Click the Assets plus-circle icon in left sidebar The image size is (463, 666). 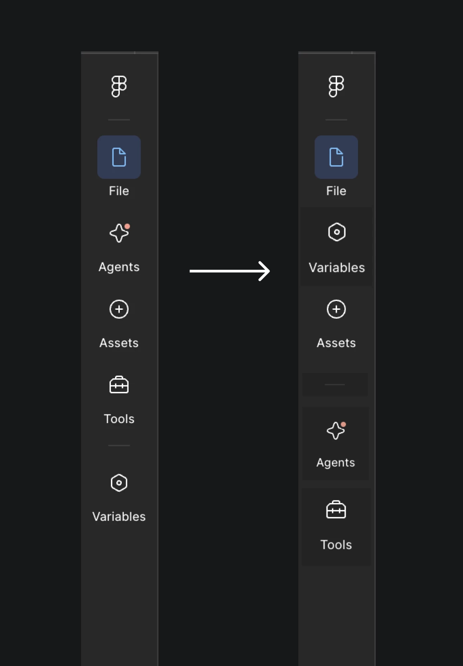119,309
